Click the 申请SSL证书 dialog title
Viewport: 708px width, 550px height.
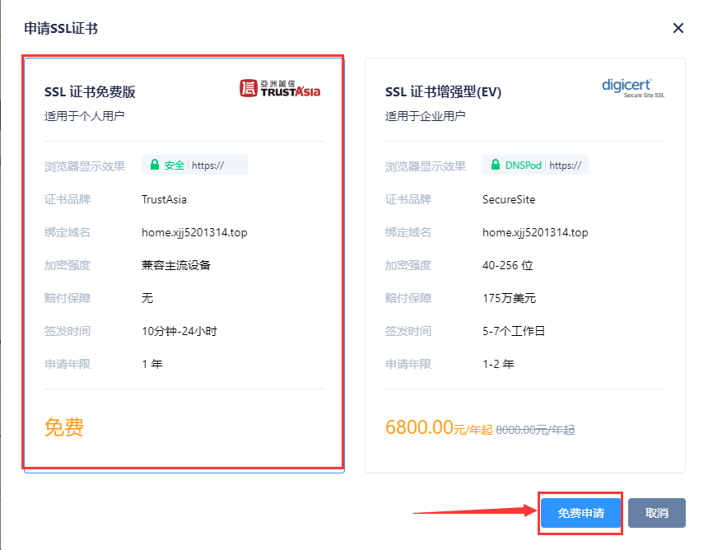[62, 27]
